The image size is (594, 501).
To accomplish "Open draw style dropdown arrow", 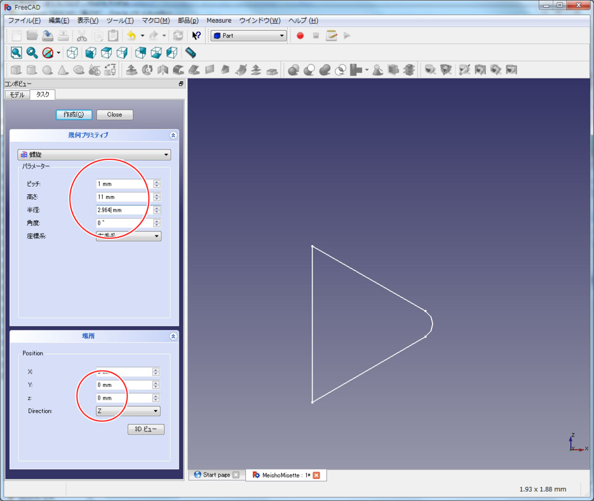I will pos(59,53).
